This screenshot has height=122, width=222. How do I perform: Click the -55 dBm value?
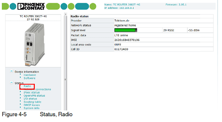194,30
